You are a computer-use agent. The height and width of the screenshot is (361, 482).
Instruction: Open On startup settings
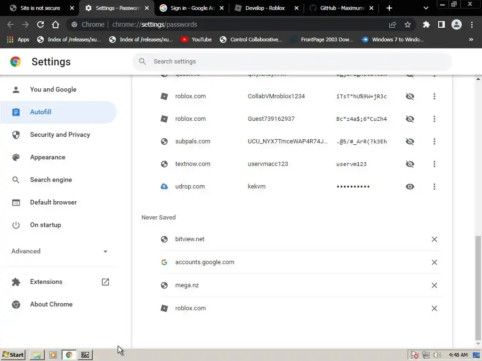tap(58, 225)
